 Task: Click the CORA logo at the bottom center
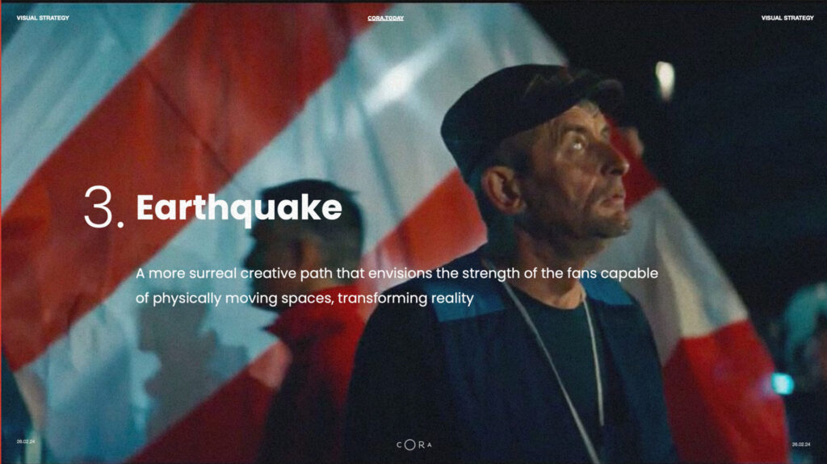(x=414, y=445)
